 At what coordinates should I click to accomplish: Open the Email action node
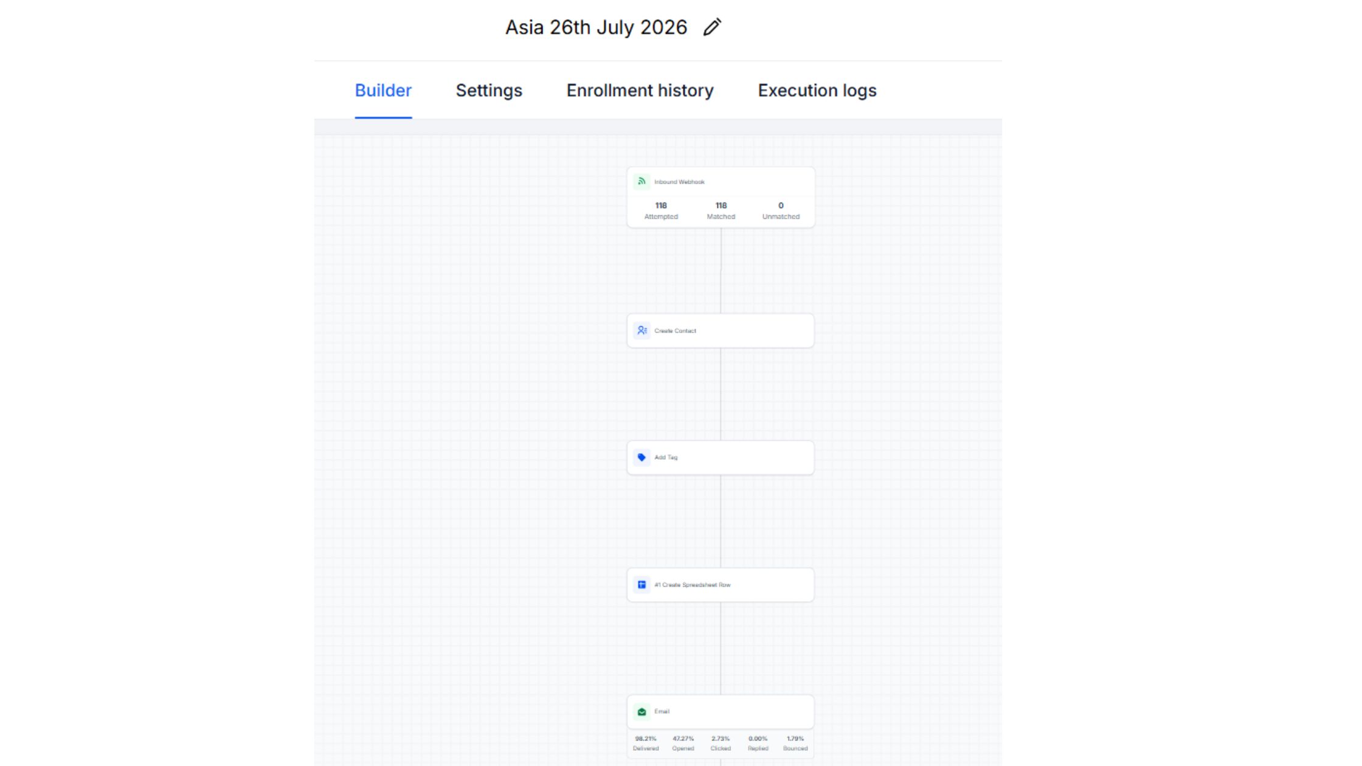coord(721,711)
